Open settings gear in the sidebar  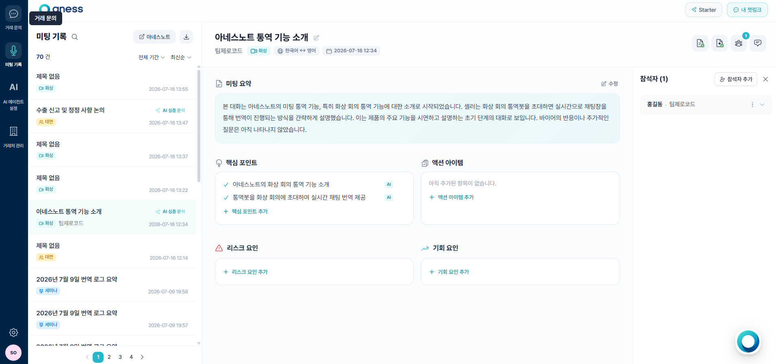pyautogui.click(x=13, y=332)
